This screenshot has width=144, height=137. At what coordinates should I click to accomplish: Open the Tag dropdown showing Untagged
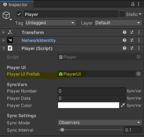pos(50,23)
